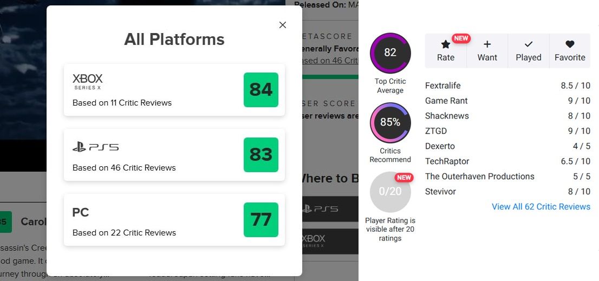Open the Game Rant review
The width and height of the screenshot is (599, 281).
446,101
